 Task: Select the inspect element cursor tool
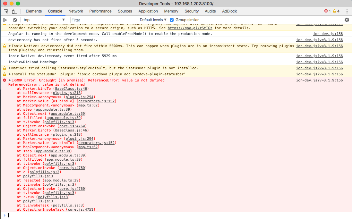tap(5, 11)
